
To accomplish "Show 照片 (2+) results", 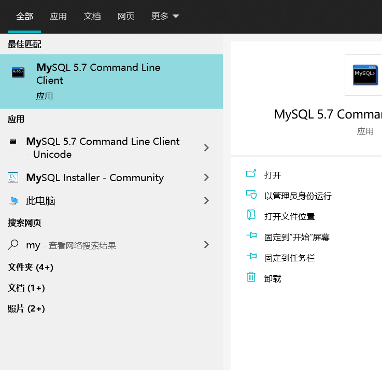I will click(26, 309).
